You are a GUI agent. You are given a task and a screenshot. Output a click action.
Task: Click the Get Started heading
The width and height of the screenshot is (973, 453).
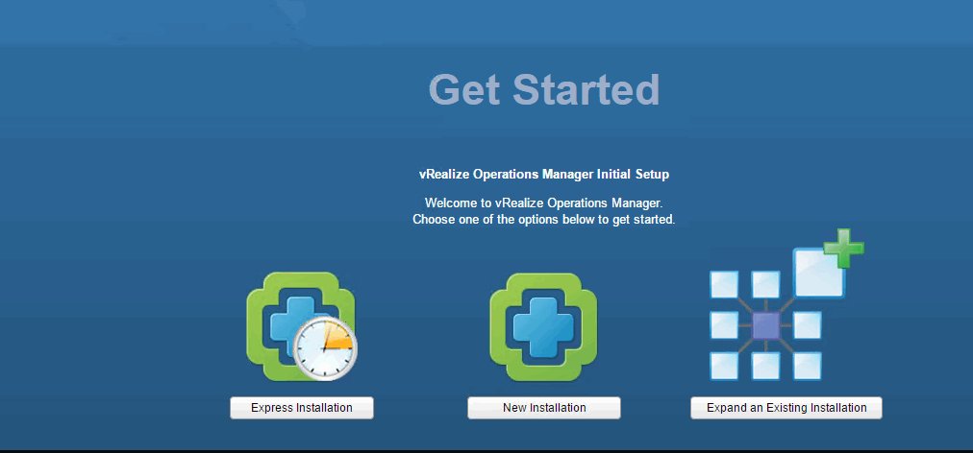pos(543,90)
